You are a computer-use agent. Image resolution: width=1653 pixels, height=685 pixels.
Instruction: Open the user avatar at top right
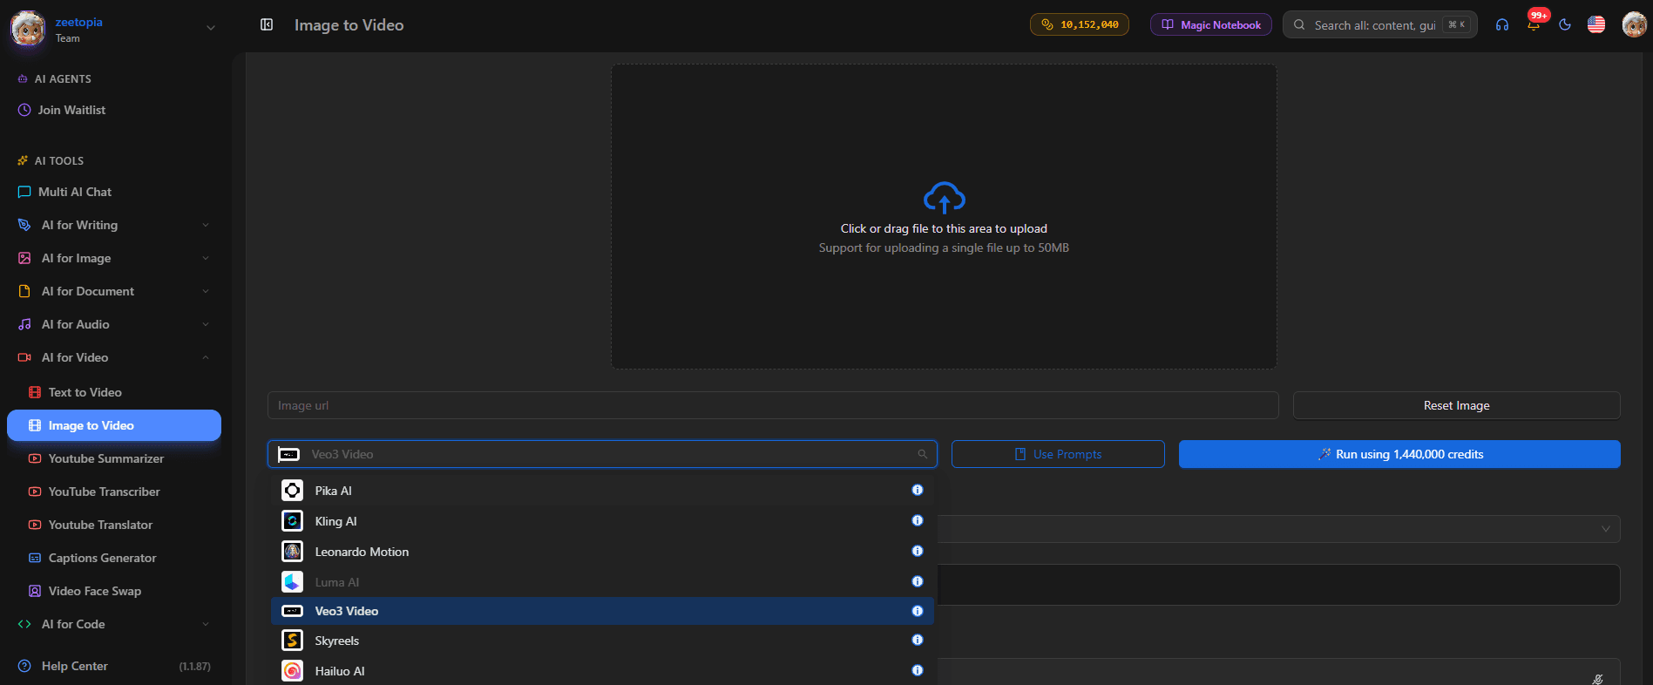coord(1634,24)
